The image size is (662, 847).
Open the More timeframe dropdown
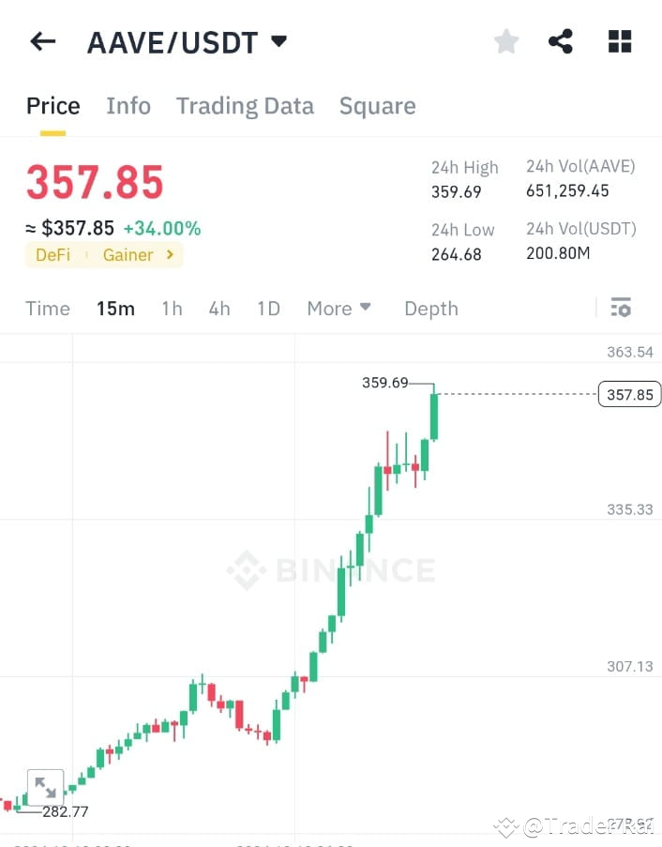point(339,308)
